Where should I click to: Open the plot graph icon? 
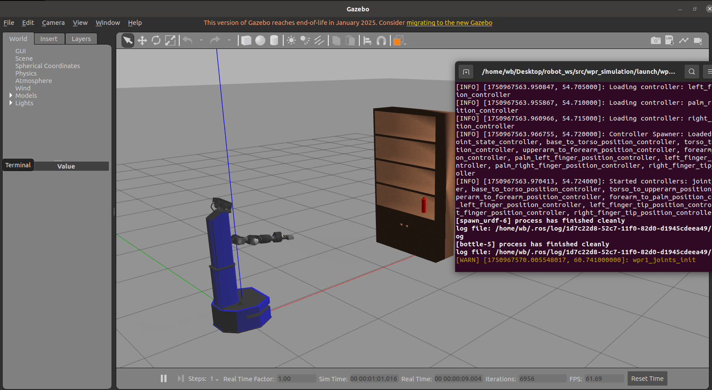coord(684,41)
